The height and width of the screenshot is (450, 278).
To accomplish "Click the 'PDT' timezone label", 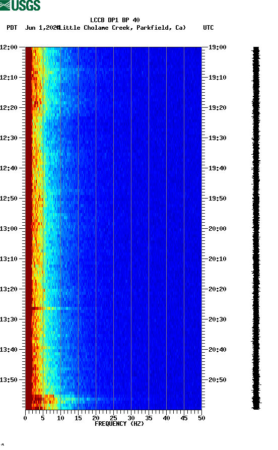I will (x=12, y=28).
